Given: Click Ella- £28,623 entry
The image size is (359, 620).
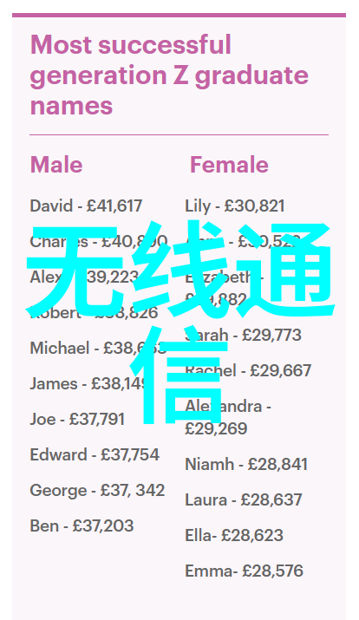Looking at the screenshot, I should [234, 535].
